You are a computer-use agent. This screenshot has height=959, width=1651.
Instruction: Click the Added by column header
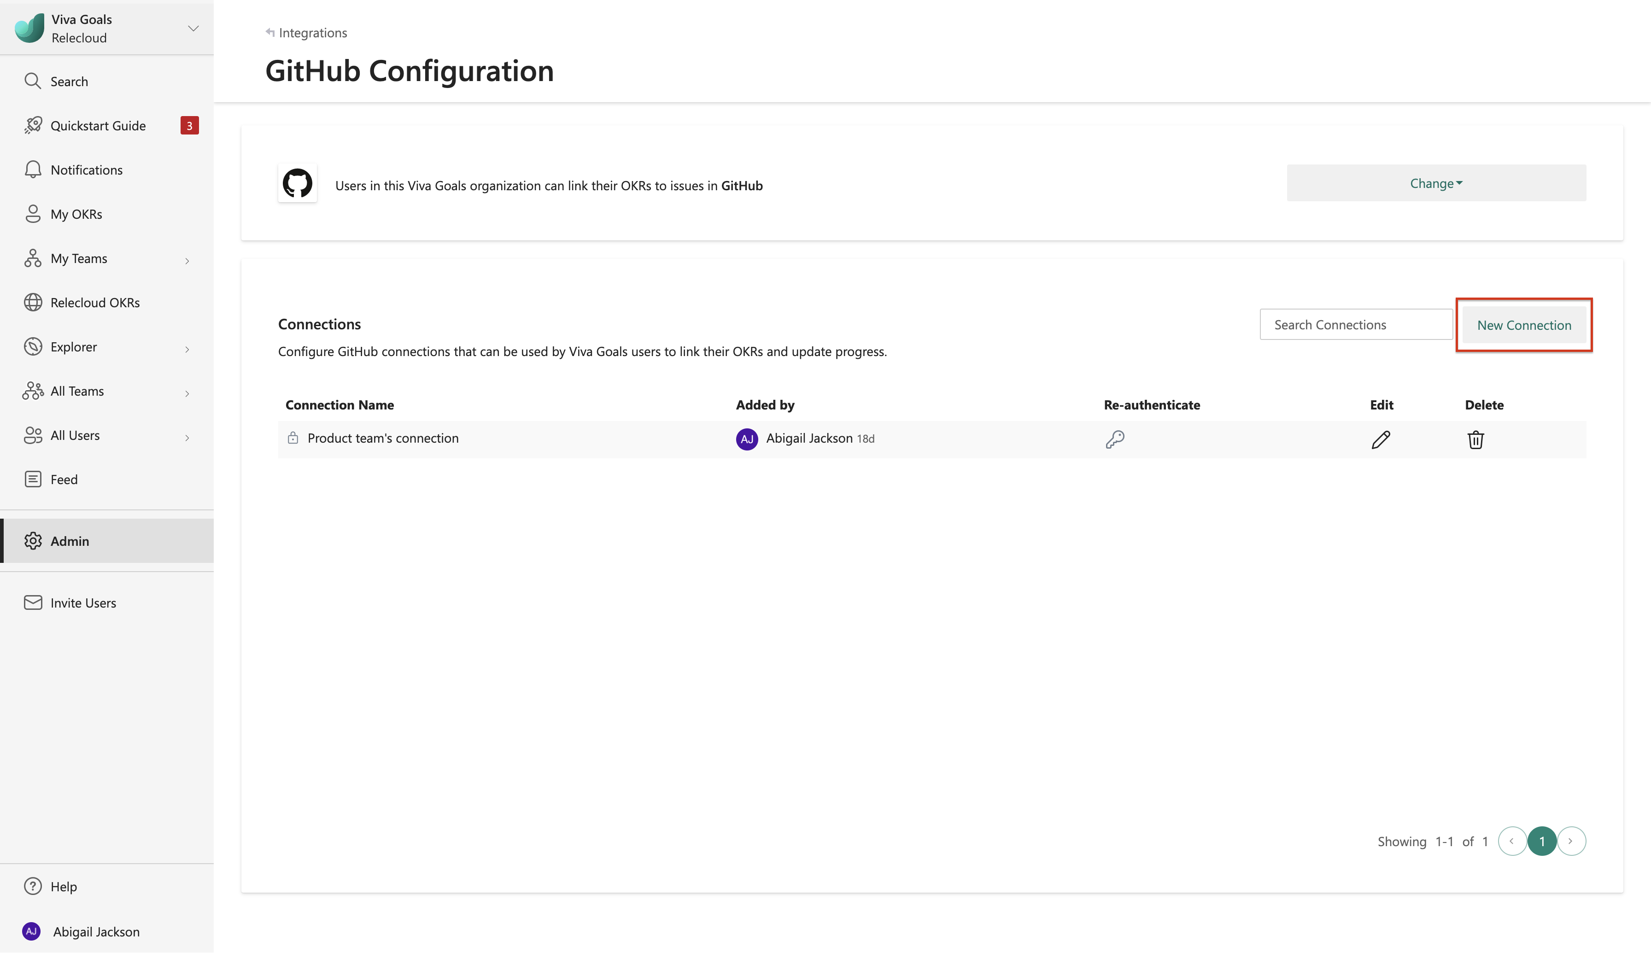point(765,405)
